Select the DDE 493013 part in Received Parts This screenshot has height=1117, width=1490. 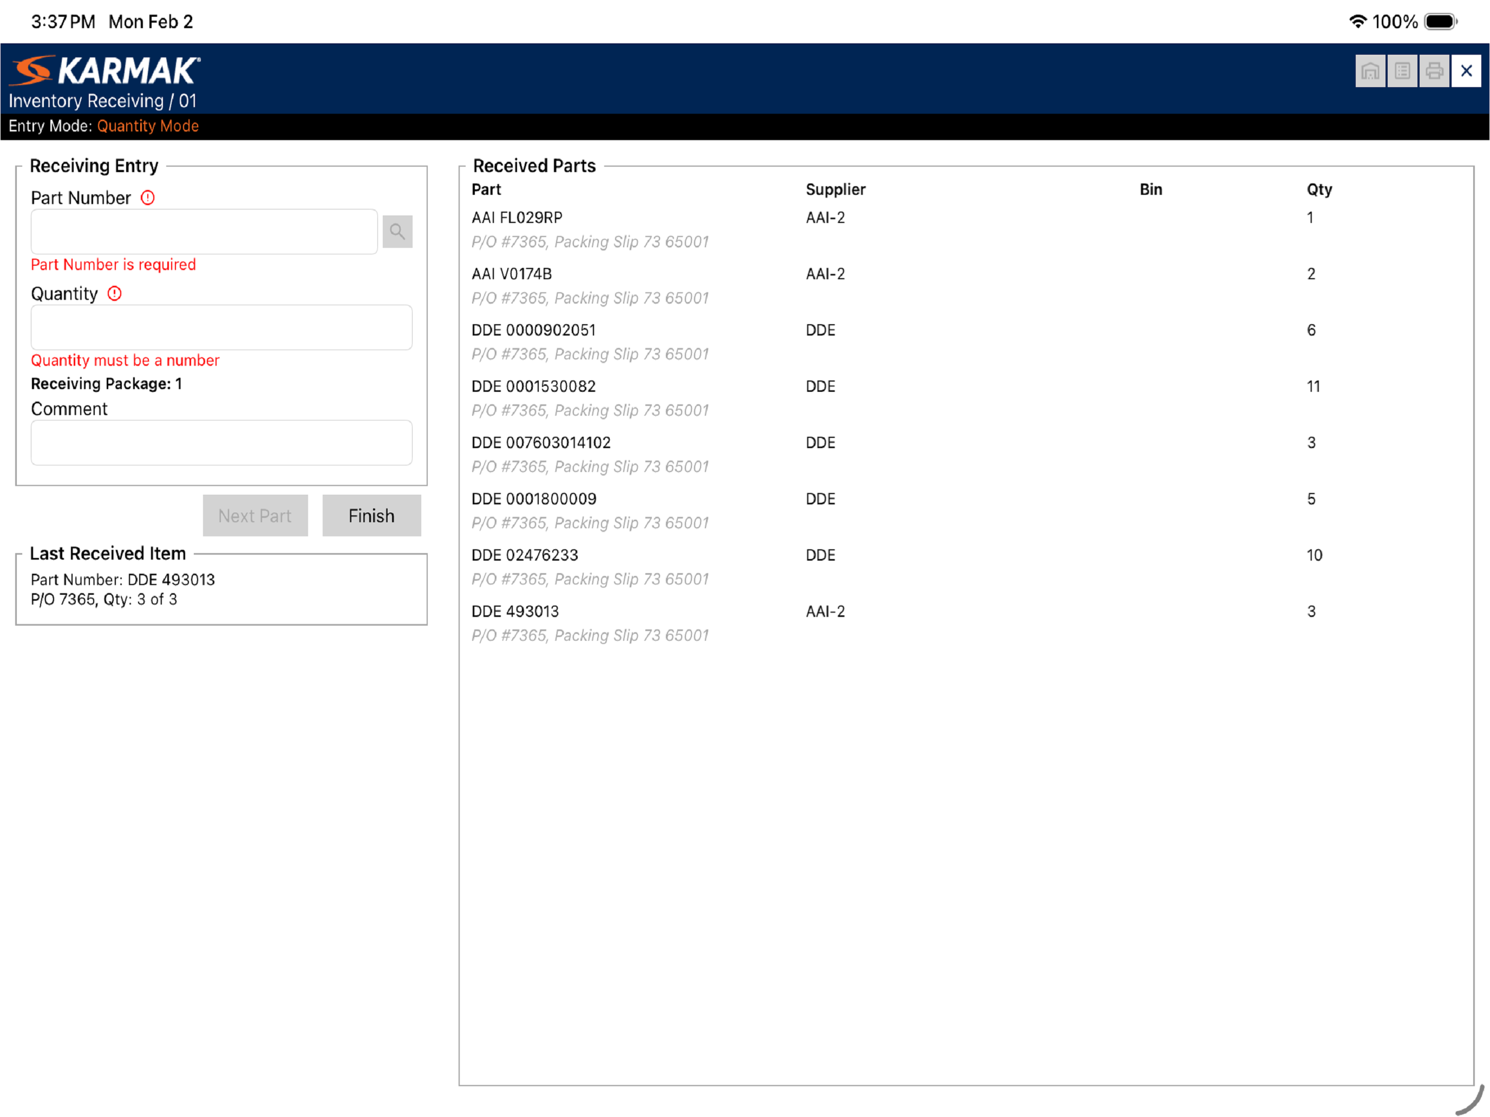(966, 623)
